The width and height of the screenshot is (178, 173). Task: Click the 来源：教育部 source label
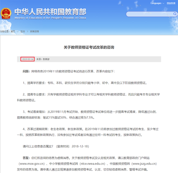click(43, 59)
